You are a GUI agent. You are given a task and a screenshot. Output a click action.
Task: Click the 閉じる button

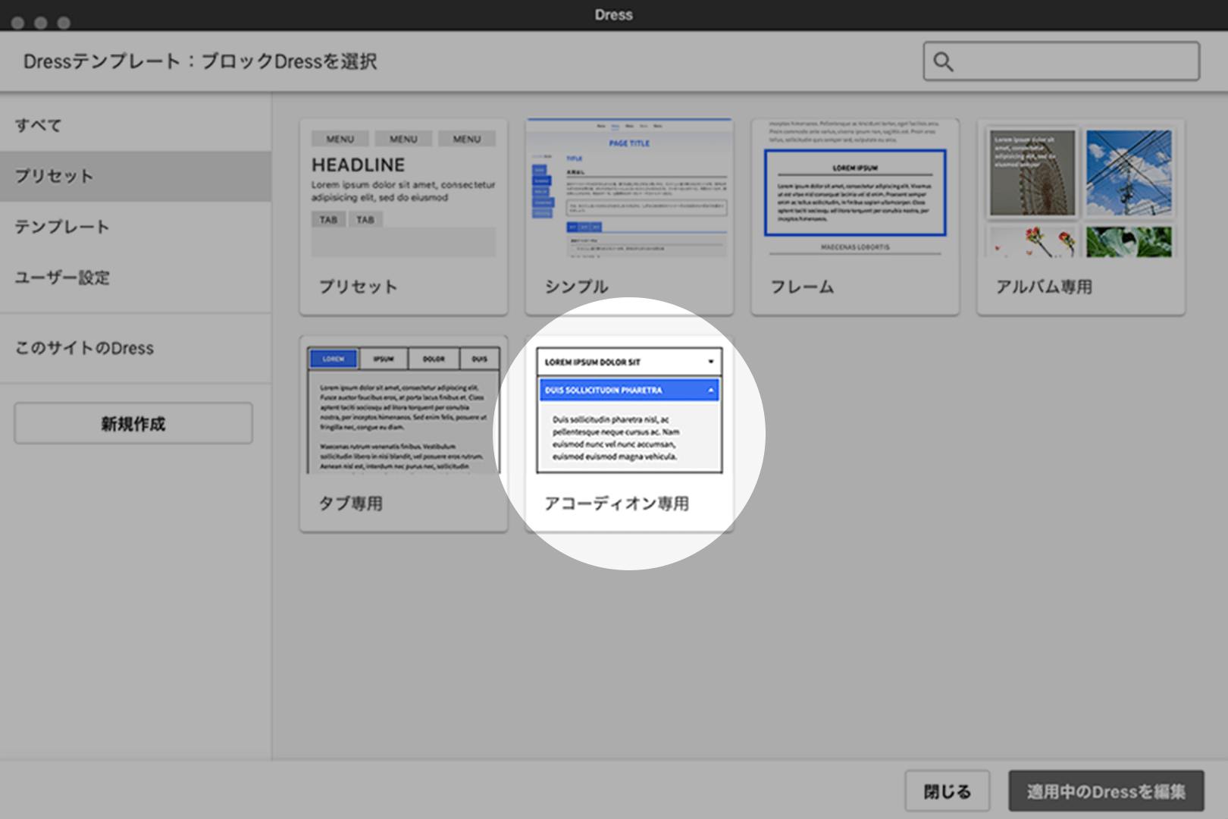[947, 790]
